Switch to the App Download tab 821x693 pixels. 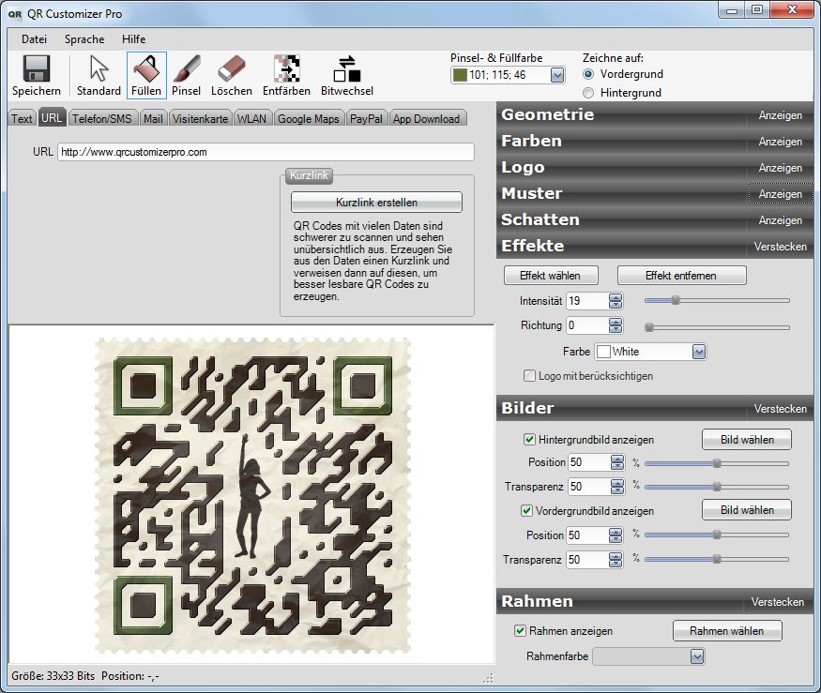click(426, 119)
